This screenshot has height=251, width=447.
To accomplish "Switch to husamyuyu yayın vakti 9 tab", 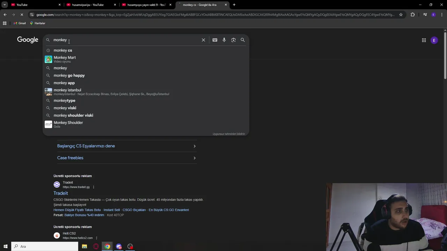I will tap(146, 5).
